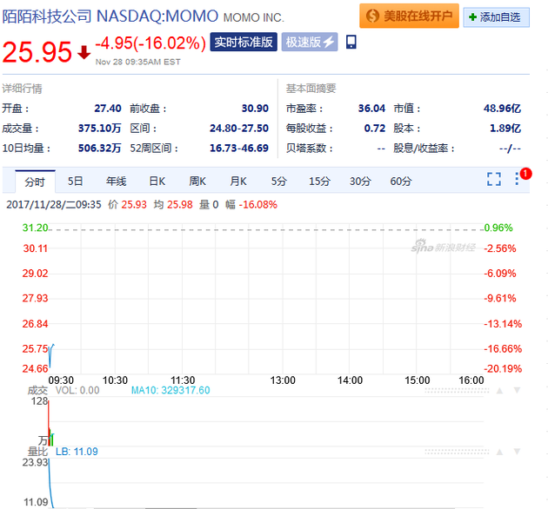
Task: Switch to 极速版 fast version
Action: (x=310, y=42)
